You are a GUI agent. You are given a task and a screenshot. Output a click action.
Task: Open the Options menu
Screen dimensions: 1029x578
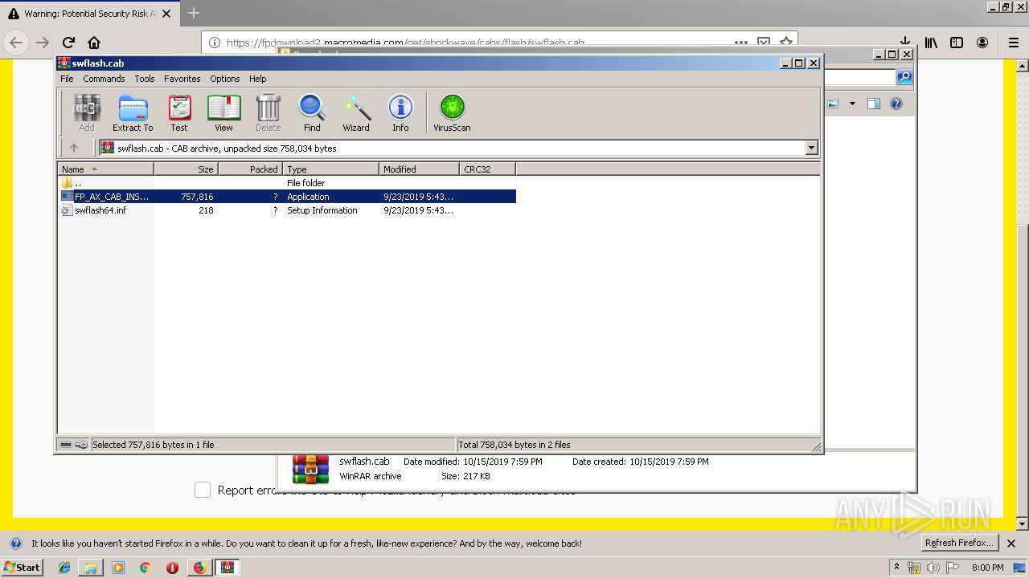(225, 79)
